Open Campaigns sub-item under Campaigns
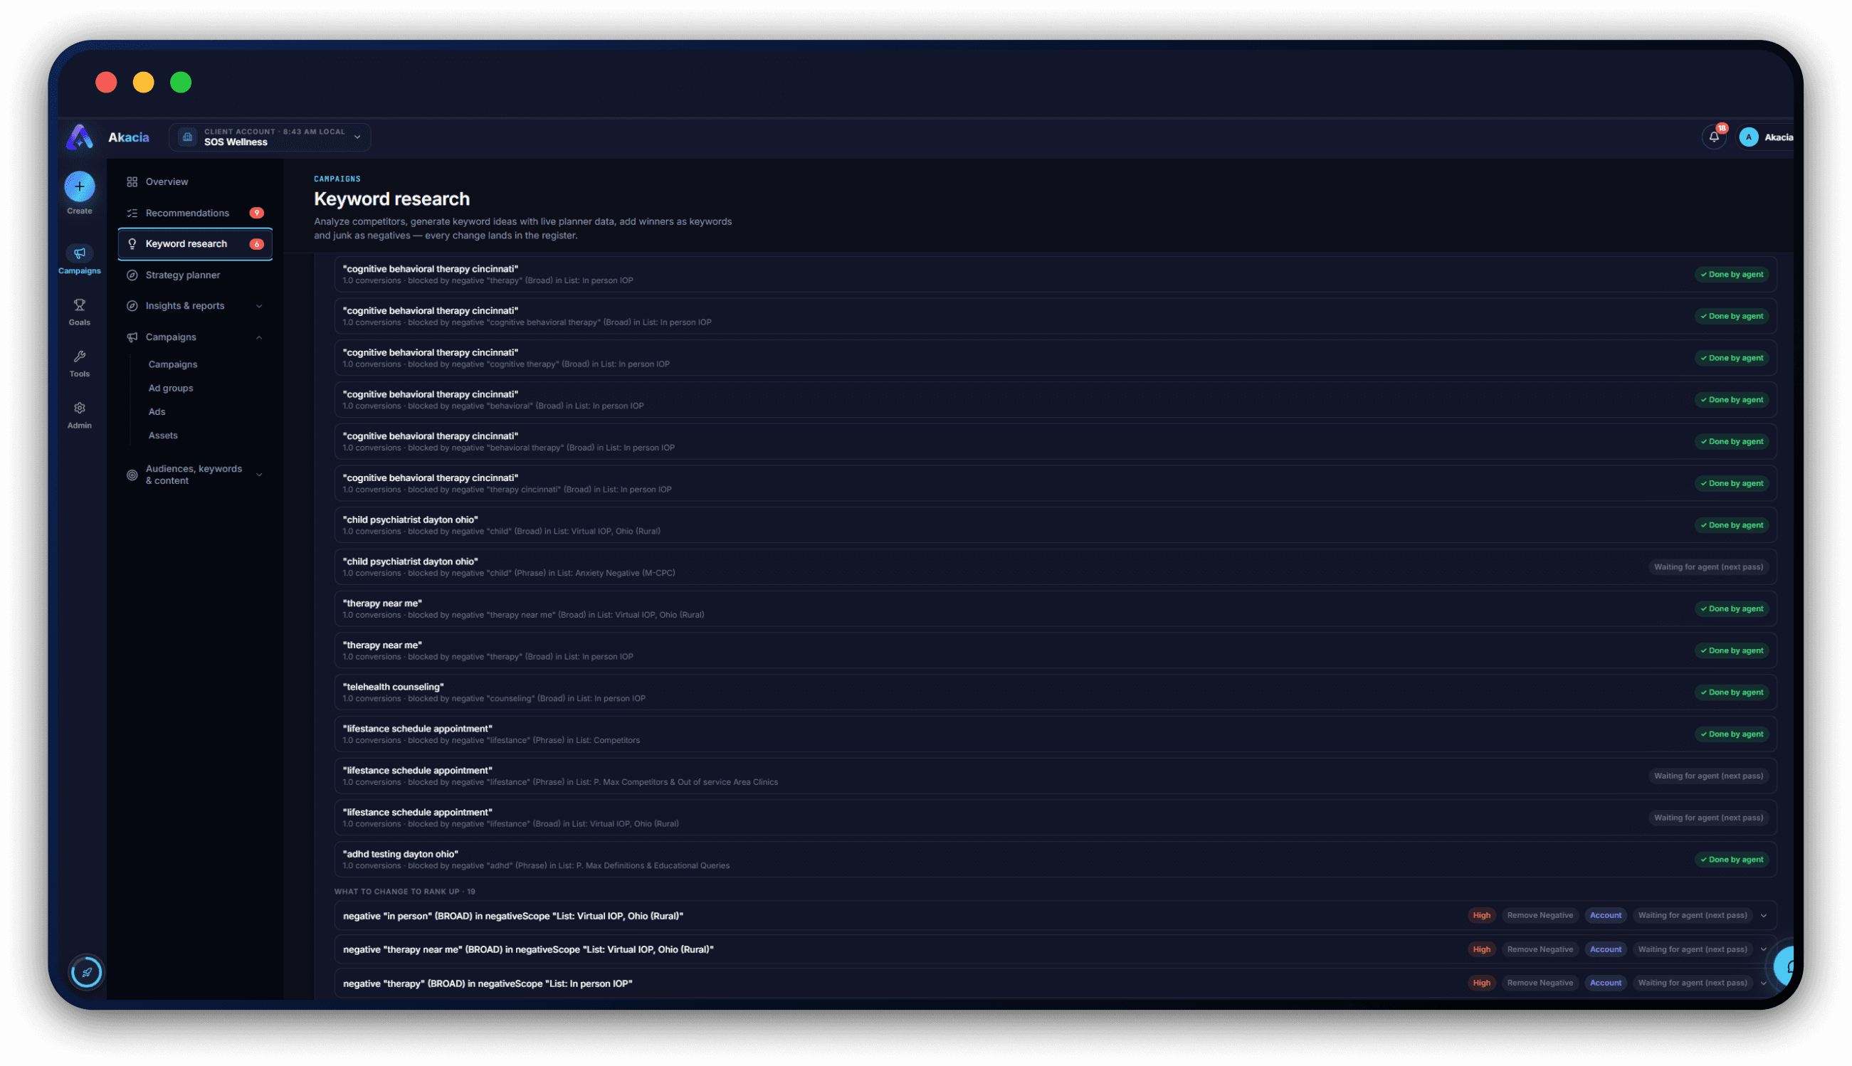This screenshot has width=1852, height=1066. click(173, 364)
